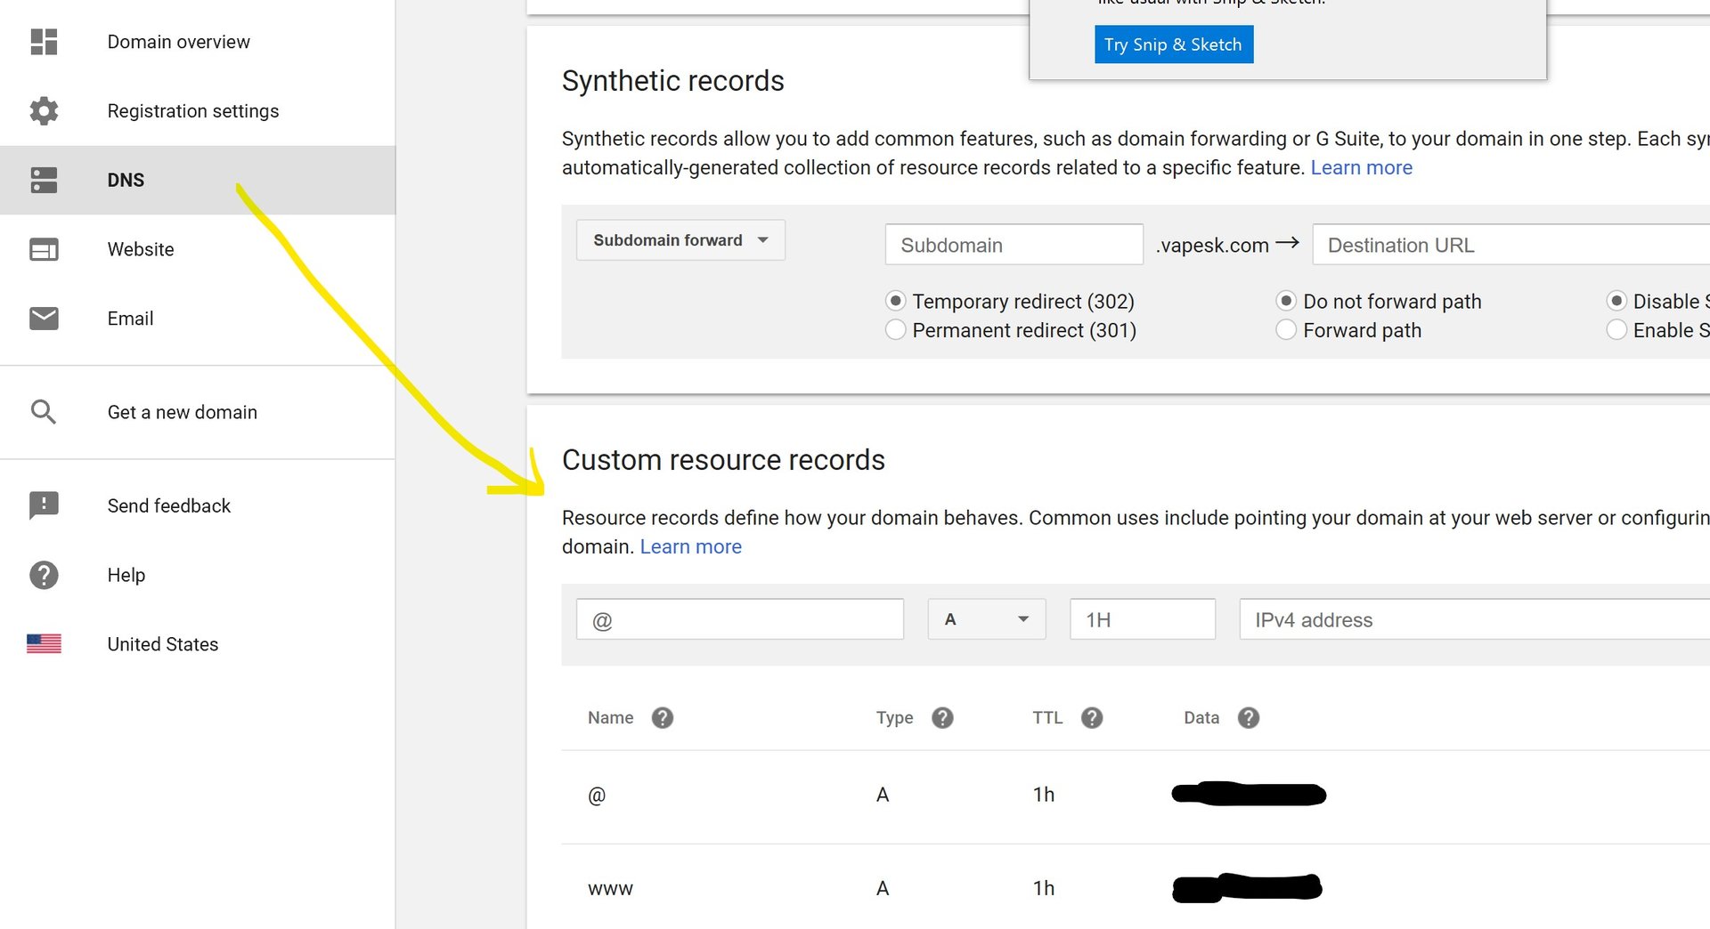Select the Forward path radio button

click(1286, 330)
